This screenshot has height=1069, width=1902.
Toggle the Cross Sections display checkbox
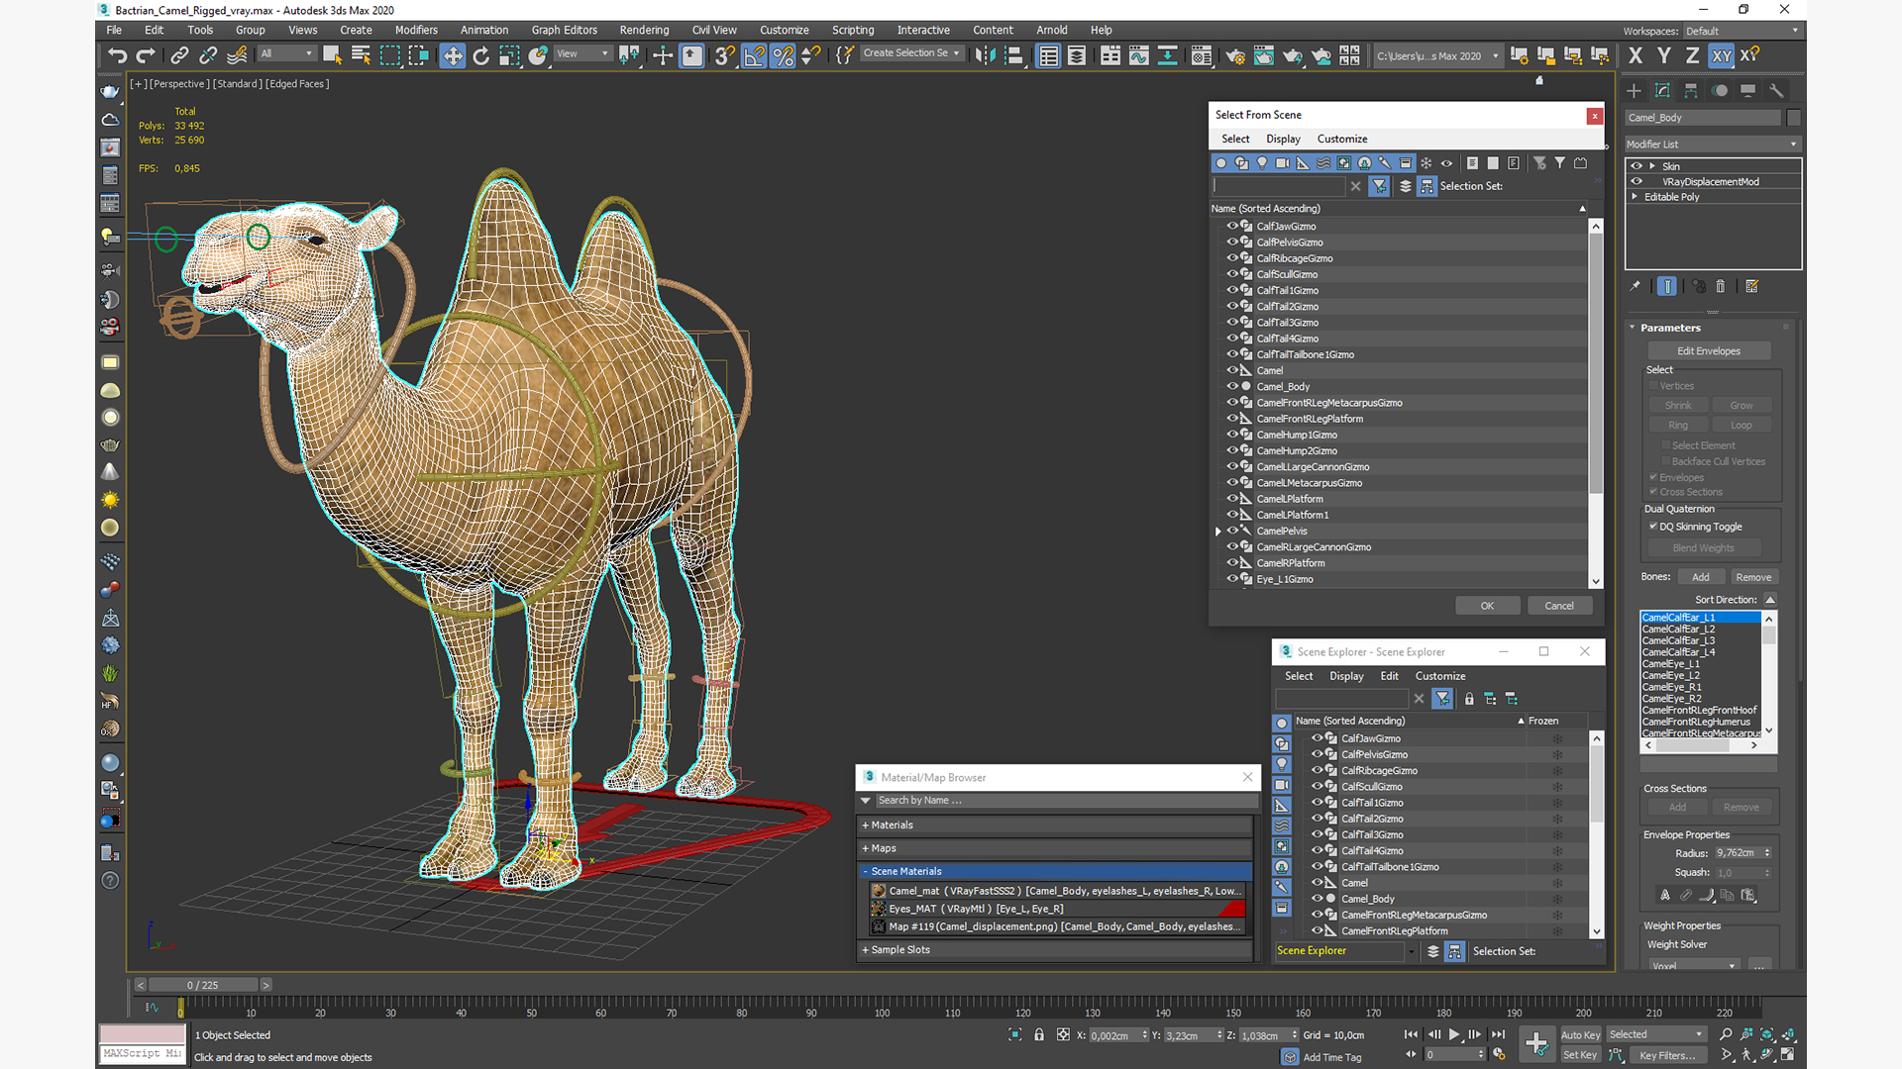click(x=1653, y=492)
